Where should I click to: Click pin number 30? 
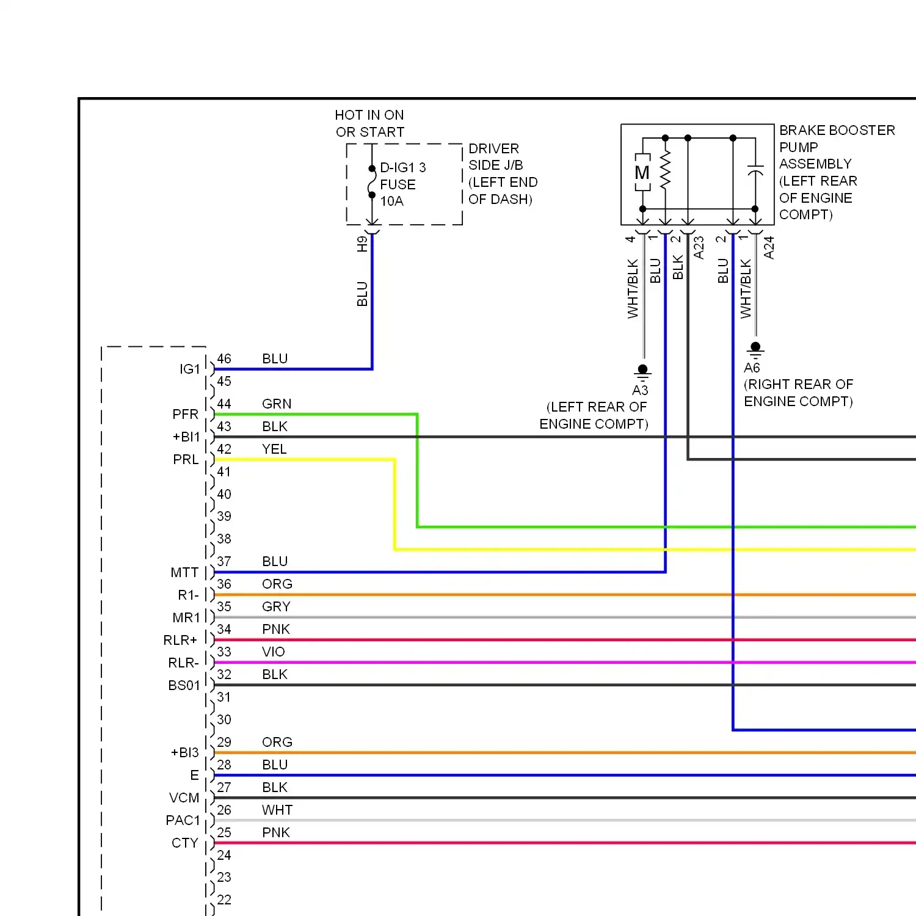click(x=224, y=719)
